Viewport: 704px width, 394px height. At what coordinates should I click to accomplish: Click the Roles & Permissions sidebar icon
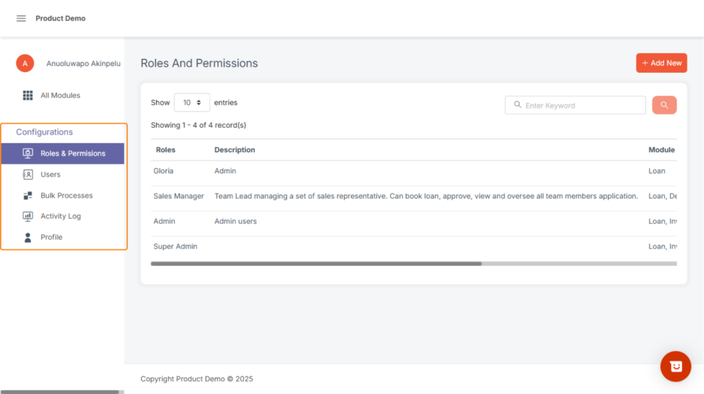coord(27,154)
